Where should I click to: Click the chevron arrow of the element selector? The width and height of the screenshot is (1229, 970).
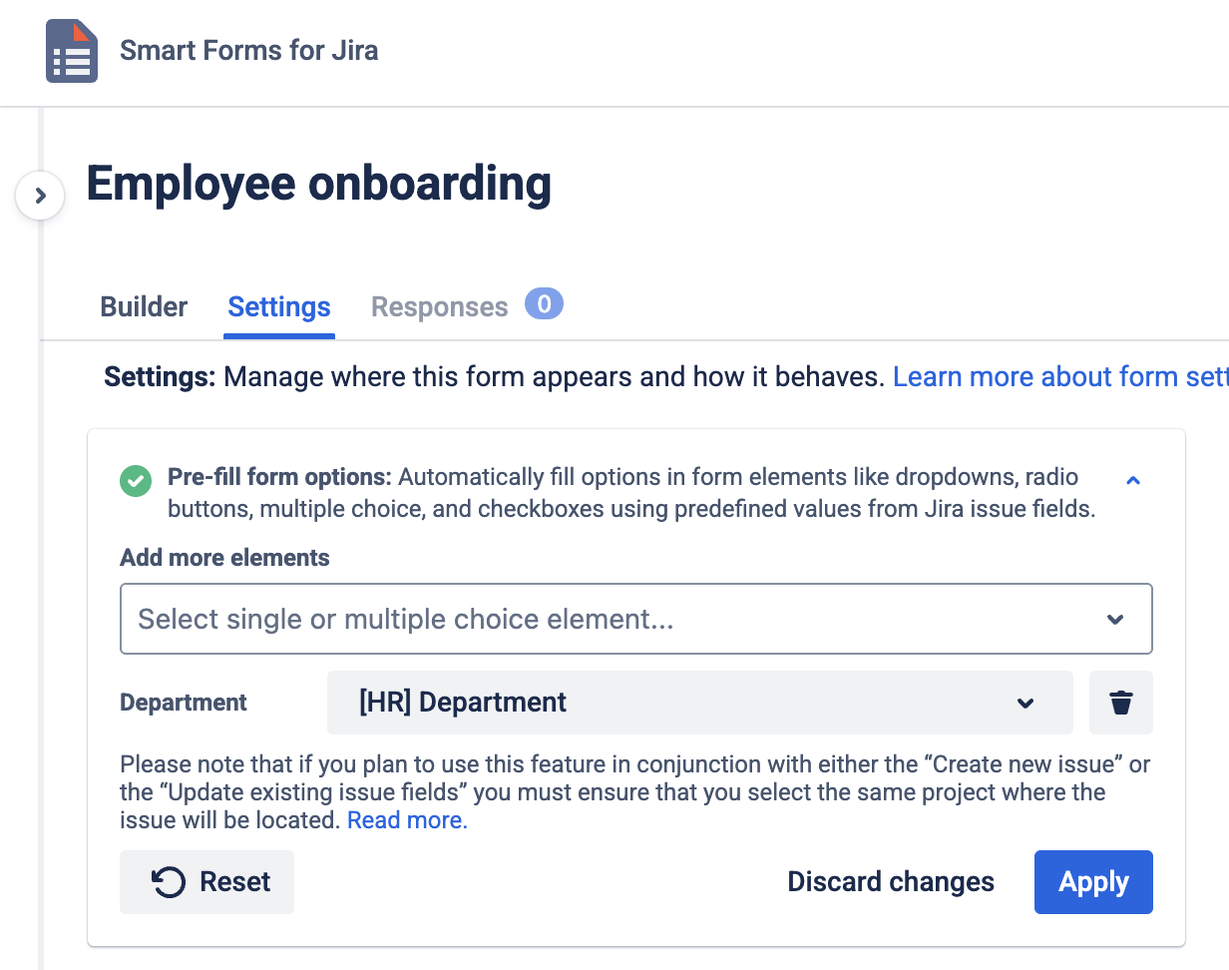1115,620
